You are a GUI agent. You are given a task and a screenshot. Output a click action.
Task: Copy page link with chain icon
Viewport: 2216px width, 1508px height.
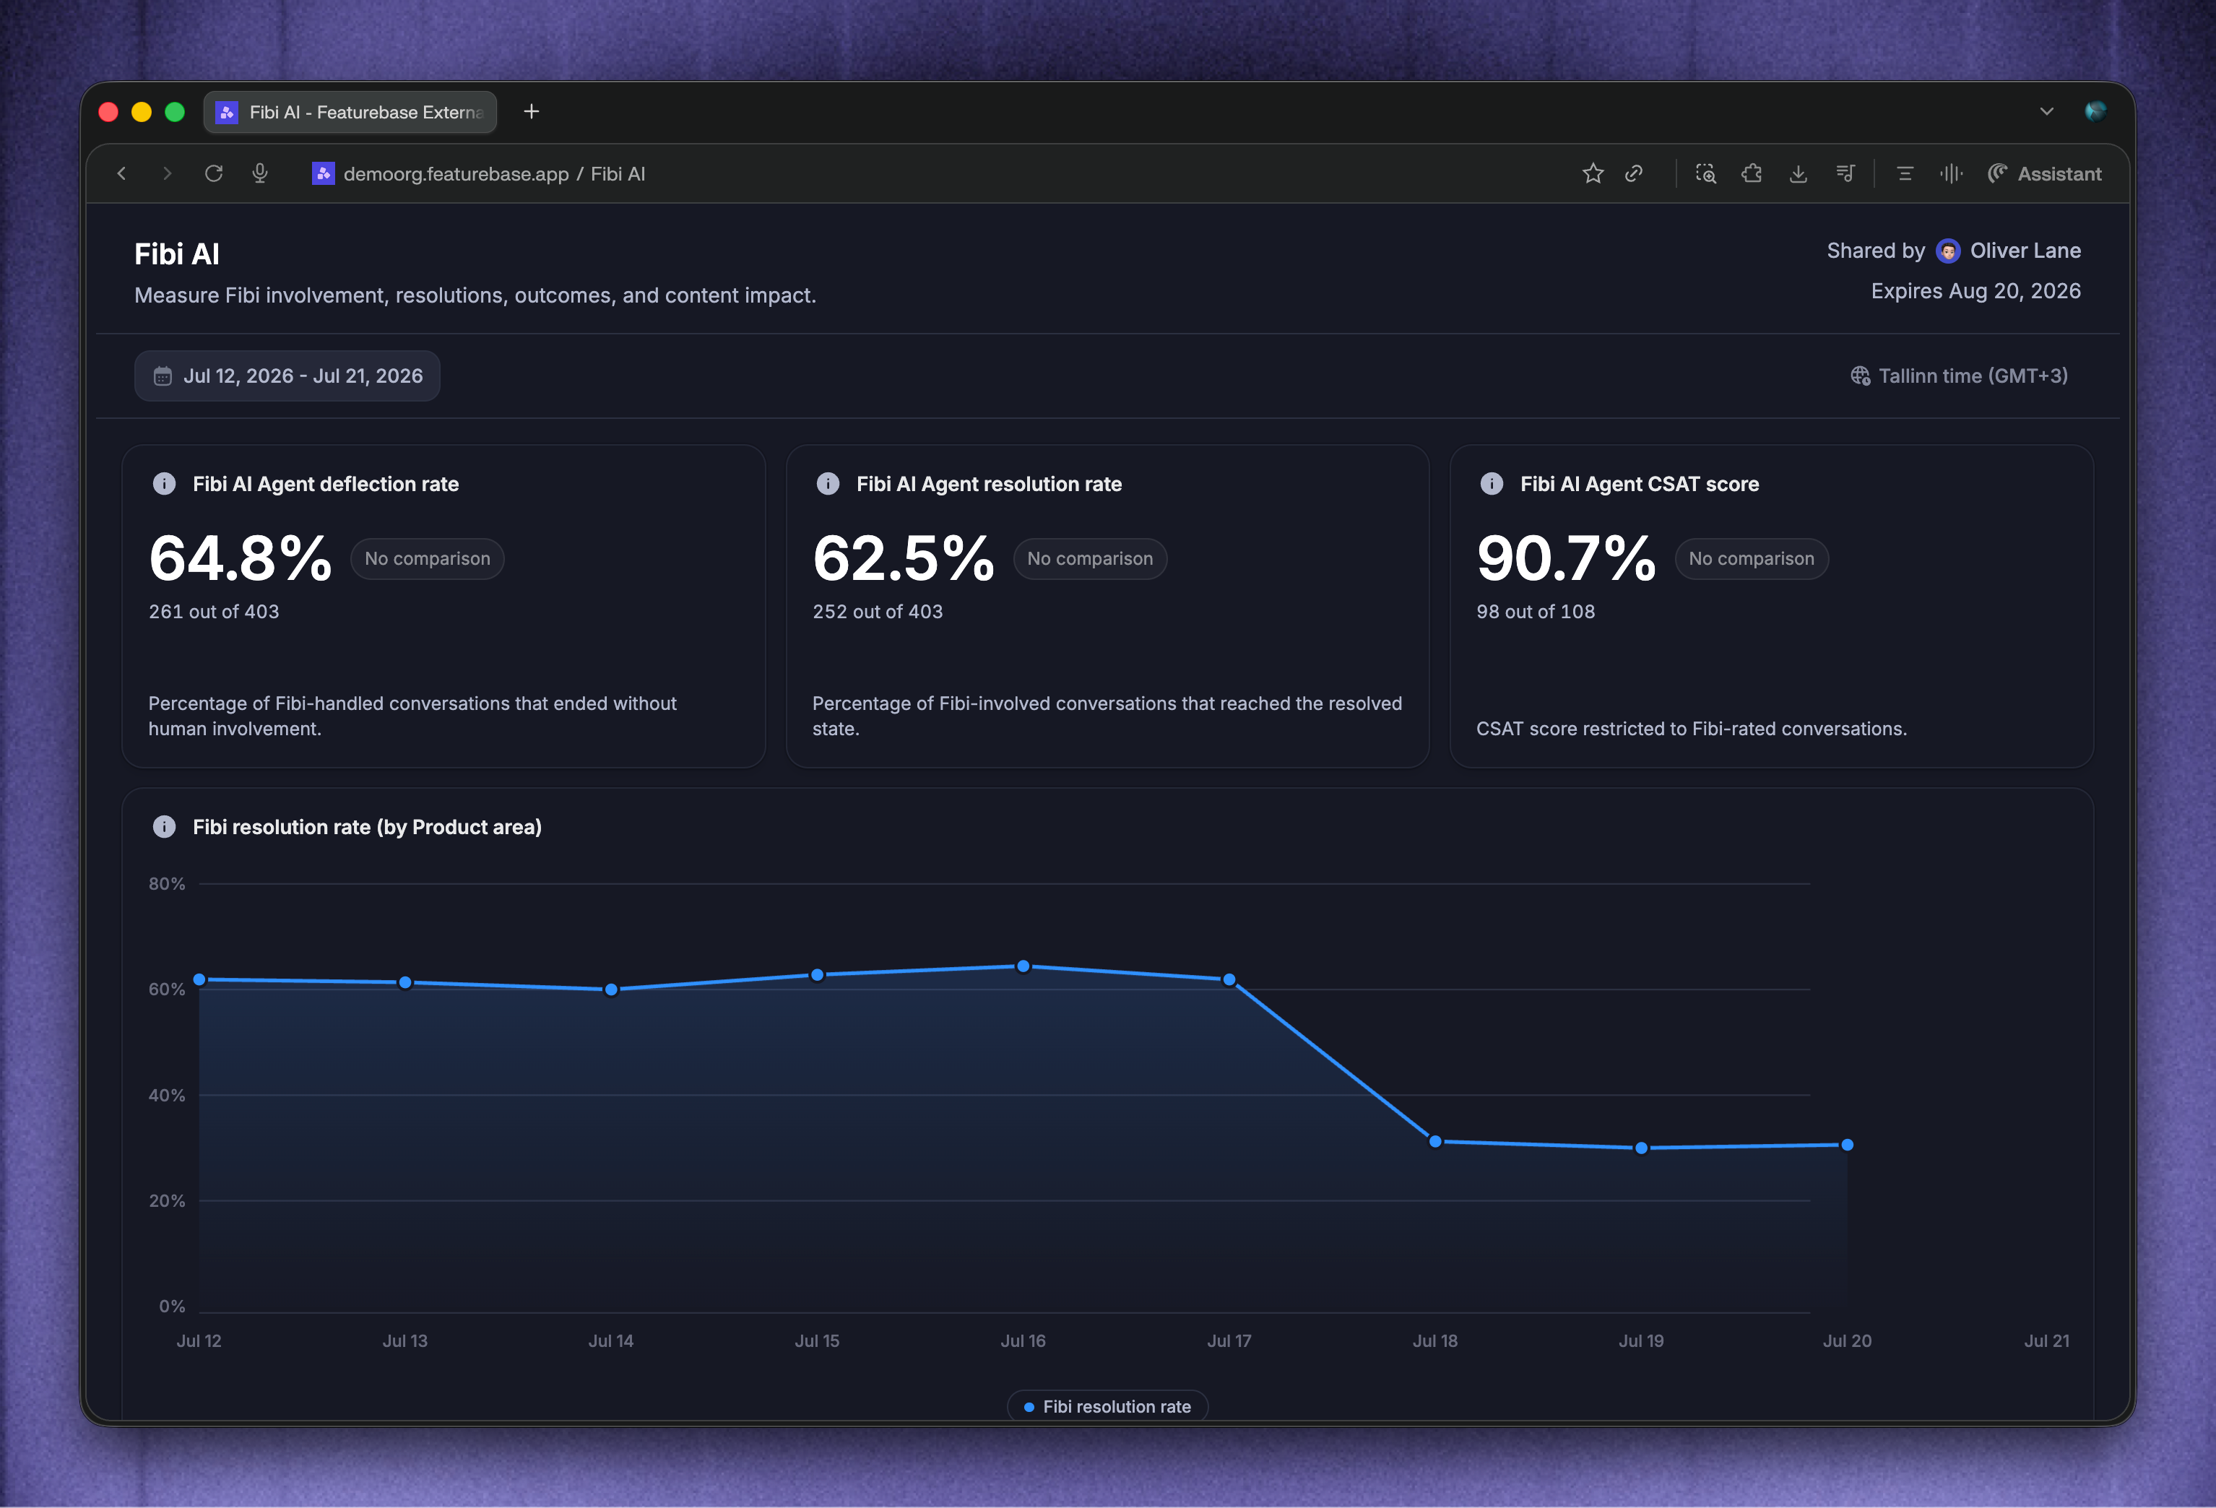click(x=1635, y=173)
